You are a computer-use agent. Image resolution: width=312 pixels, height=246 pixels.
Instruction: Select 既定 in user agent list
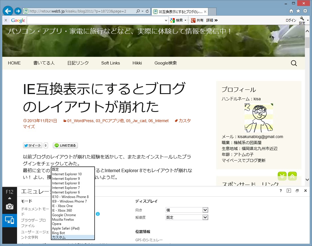73,169
